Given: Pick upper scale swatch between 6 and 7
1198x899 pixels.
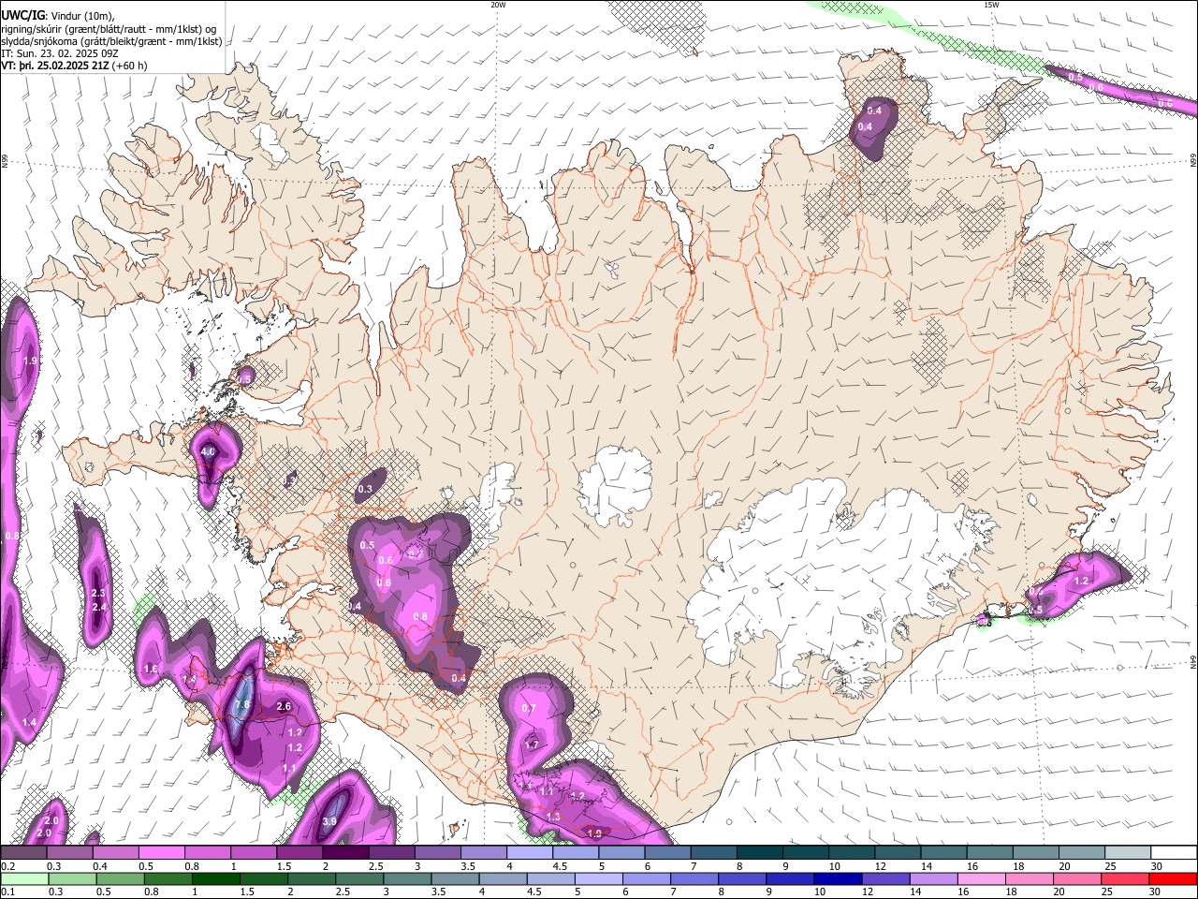Looking at the screenshot, I should click(668, 852).
